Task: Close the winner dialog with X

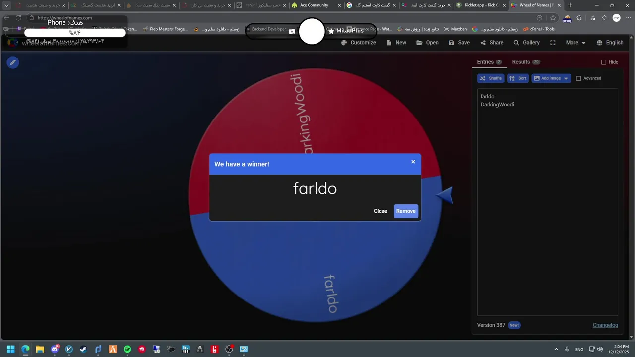Action: (413, 162)
